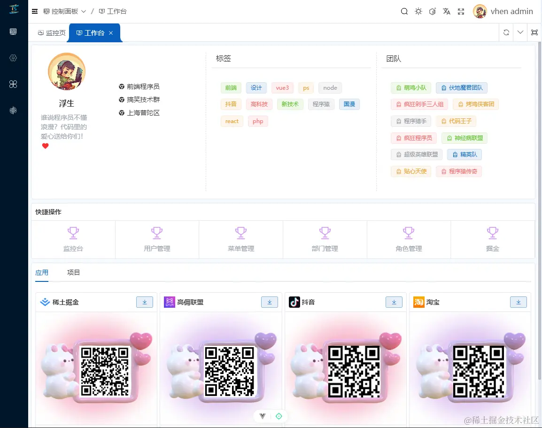Open the language translation icon
The width and height of the screenshot is (542, 428).
point(447,11)
